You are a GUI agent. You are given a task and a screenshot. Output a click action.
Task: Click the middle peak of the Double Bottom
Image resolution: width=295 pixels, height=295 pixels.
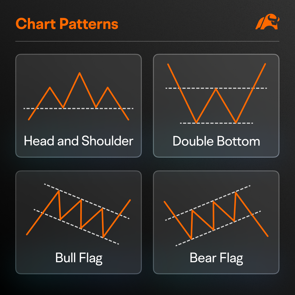216,89
